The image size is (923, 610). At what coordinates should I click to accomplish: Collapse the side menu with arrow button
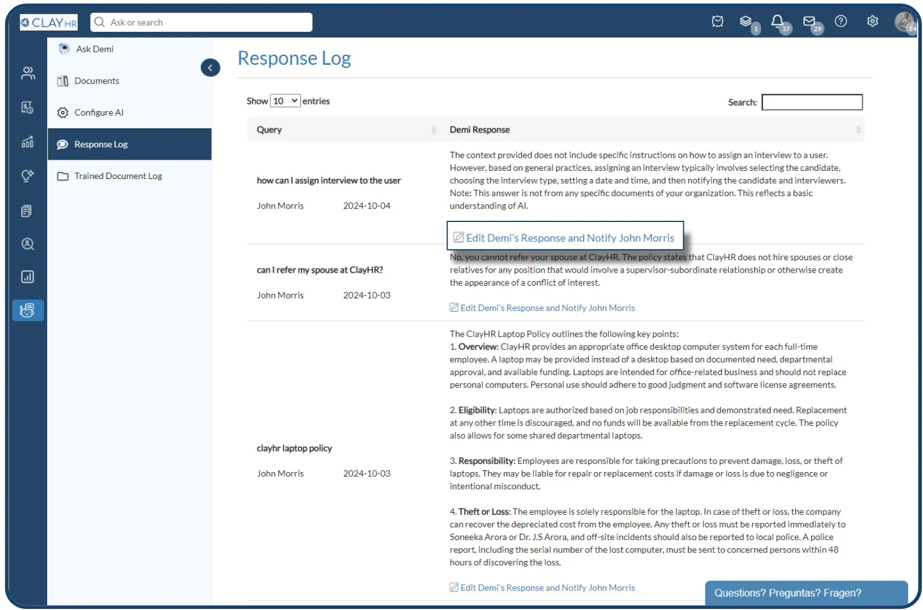[210, 68]
